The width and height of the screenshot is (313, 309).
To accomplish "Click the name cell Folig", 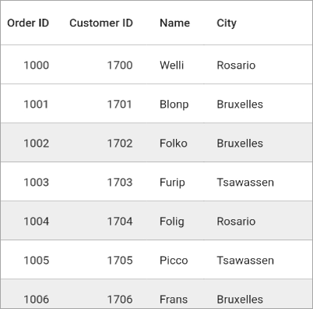I will pyautogui.click(x=172, y=222).
